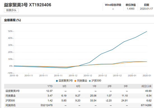
Task: Toggle the 沪深300 teal legend dot
Action: pyautogui.click(x=90, y=81)
